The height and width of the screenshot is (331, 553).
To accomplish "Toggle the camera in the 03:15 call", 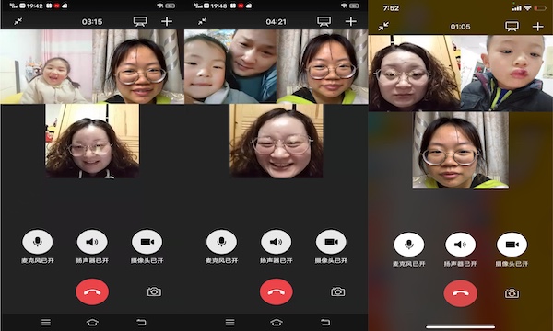I will click(147, 242).
